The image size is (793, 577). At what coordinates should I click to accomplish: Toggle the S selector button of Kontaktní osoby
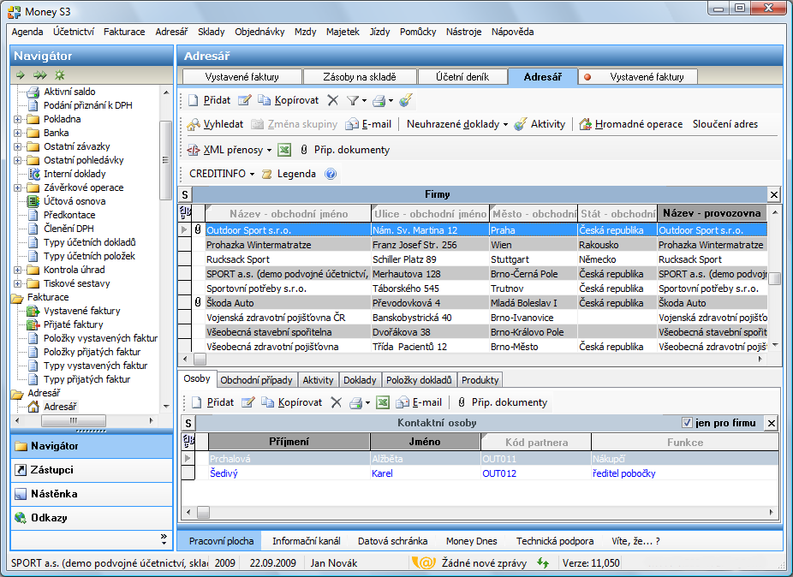188,423
